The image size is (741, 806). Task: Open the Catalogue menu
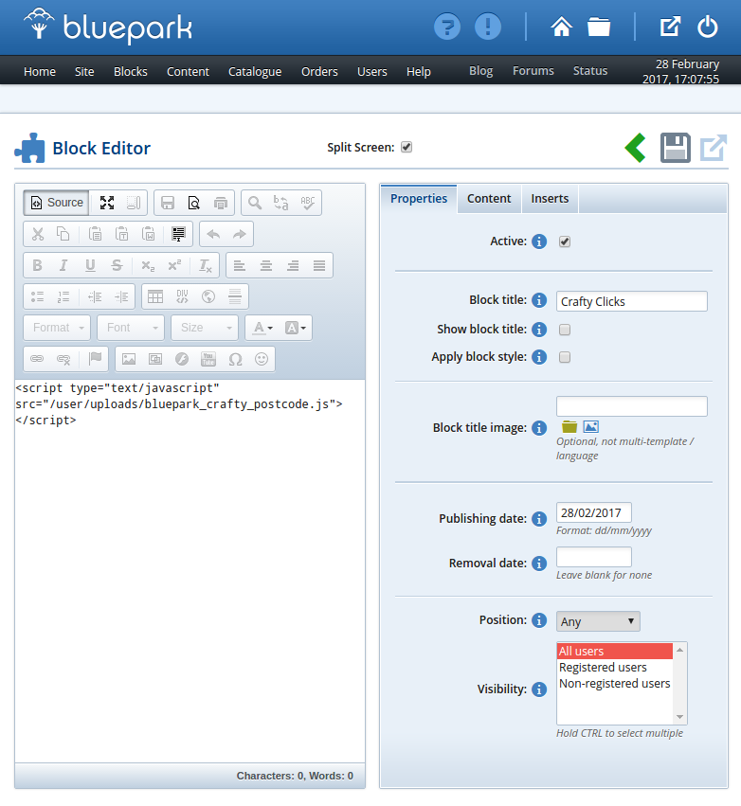pyautogui.click(x=255, y=71)
